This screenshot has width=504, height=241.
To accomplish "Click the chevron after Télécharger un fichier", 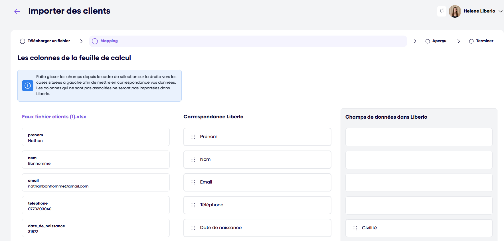I will (81, 41).
